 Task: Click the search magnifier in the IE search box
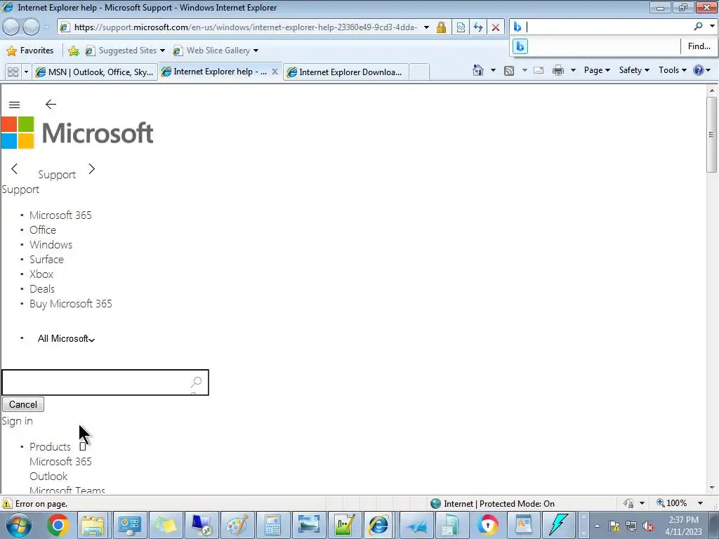pyautogui.click(x=698, y=27)
